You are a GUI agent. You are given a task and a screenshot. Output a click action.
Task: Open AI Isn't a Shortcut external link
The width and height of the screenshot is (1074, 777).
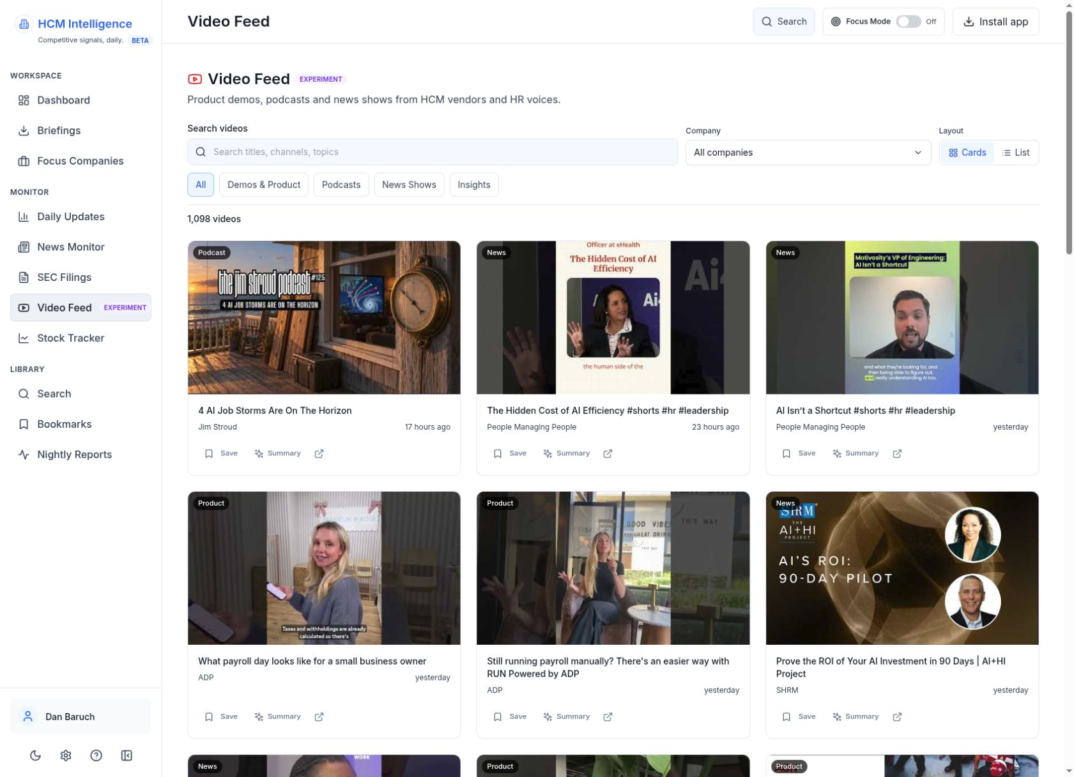pyautogui.click(x=897, y=453)
